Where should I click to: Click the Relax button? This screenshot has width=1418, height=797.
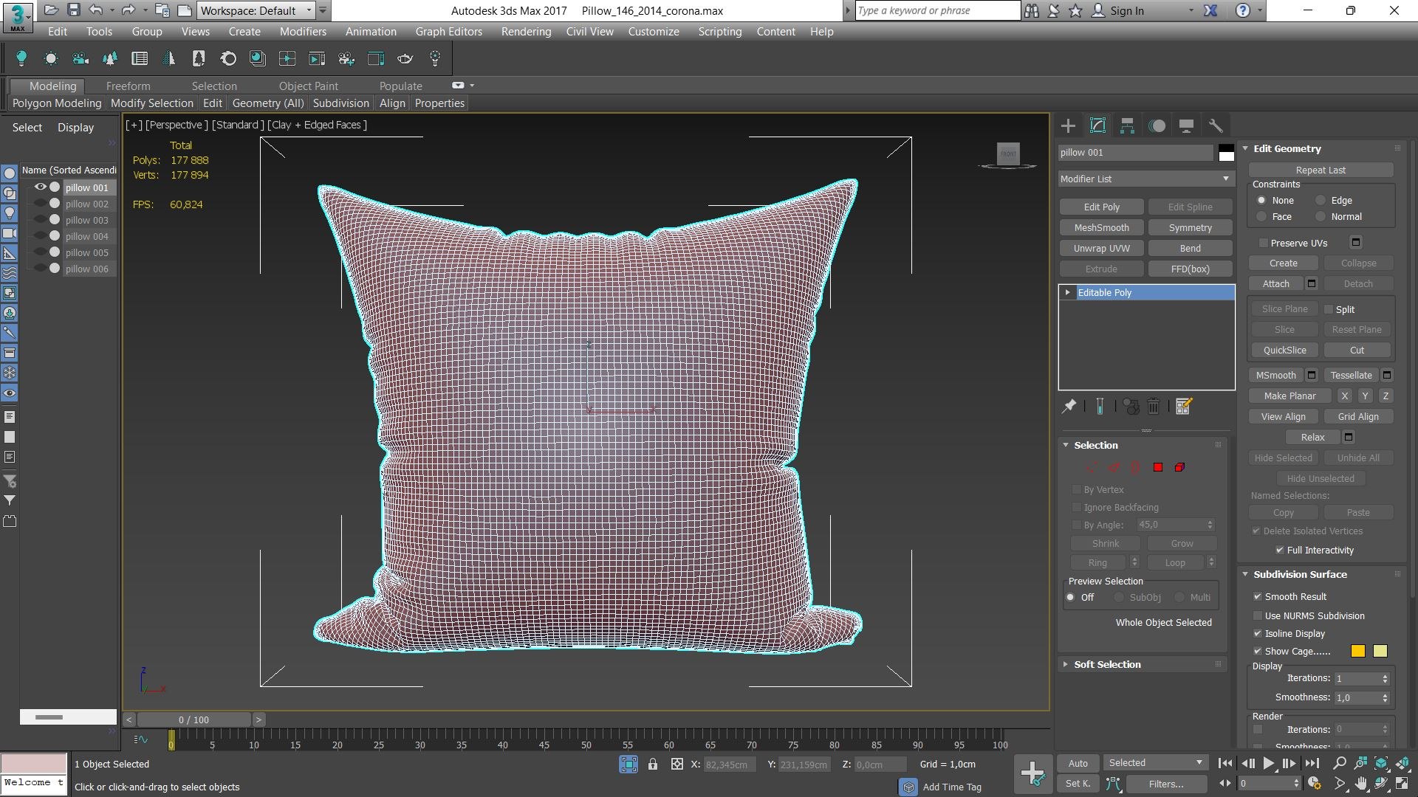pyautogui.click(x=1312, y=437)
